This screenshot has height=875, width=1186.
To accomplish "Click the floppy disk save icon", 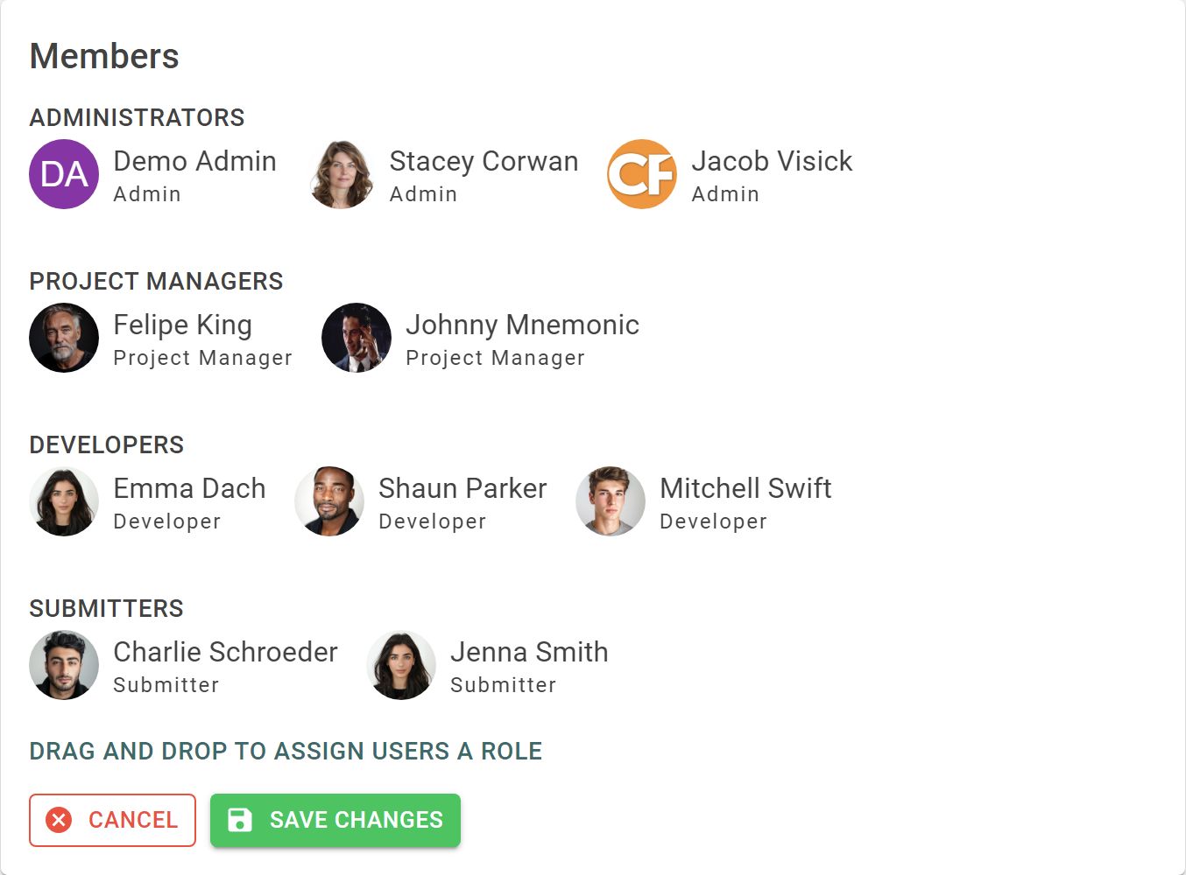I will [240, 820].
